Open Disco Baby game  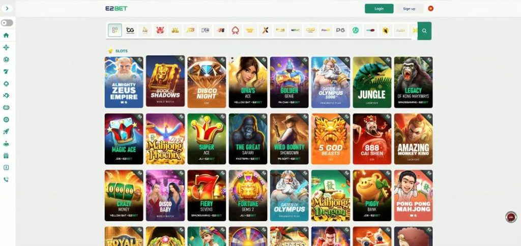[x=165, y=196]
